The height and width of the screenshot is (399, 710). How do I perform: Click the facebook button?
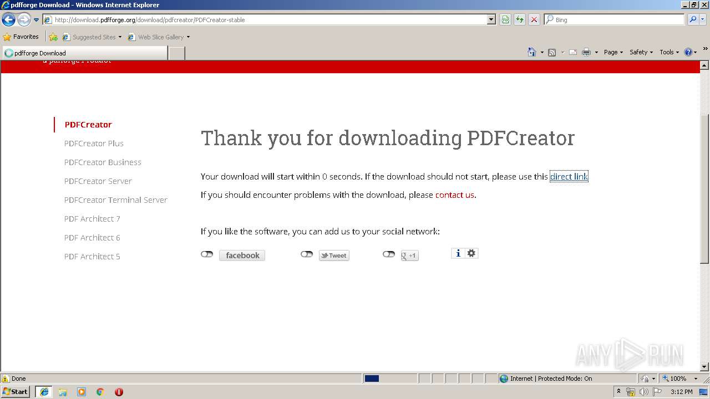pyautogui.click(x=242, y=255)
